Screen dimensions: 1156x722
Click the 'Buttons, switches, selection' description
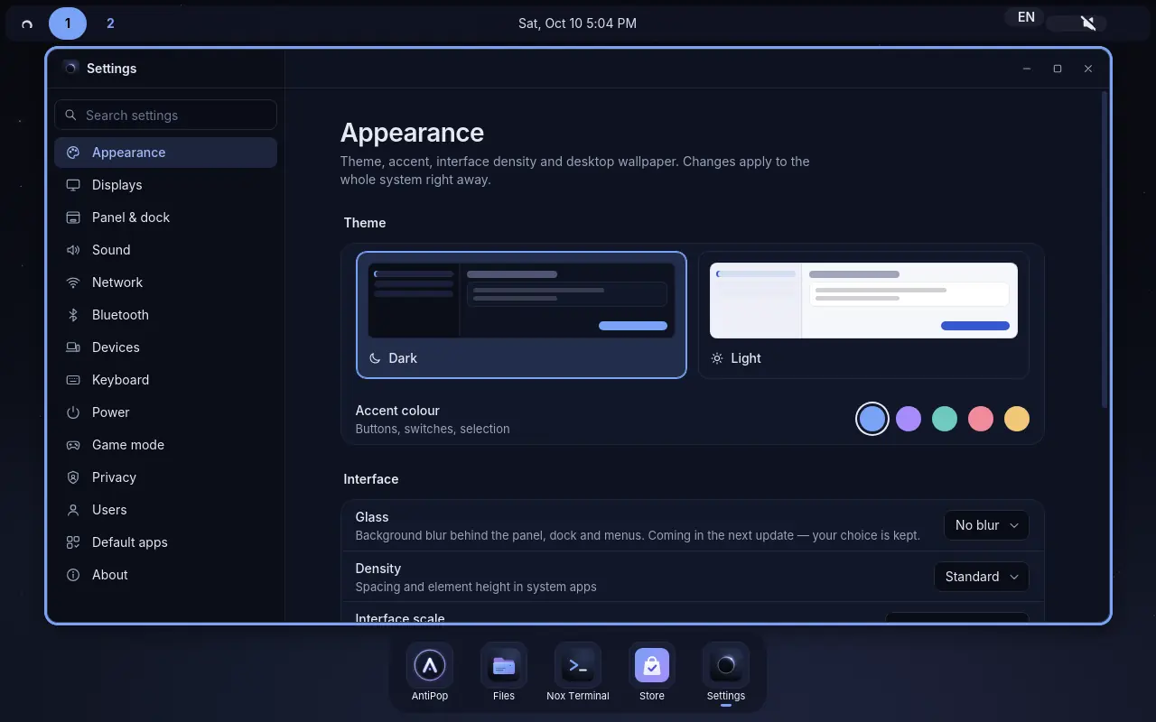(x=433, y=429)
